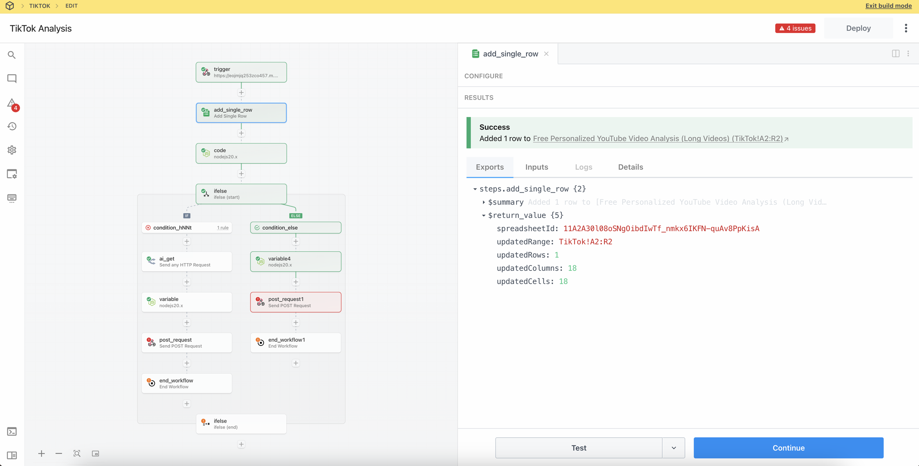Click the updatedRange TikTok!A2:R2 value
919x466 pixels.
coord(585,242)
